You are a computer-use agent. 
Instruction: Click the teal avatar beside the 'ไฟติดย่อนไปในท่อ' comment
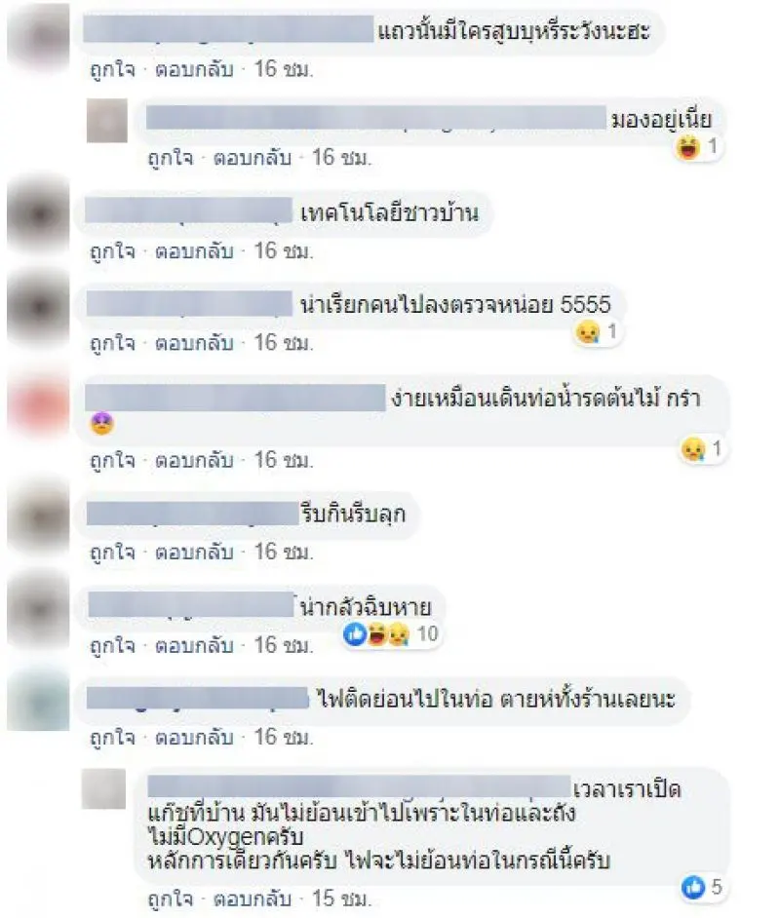[x=39, y=701]
